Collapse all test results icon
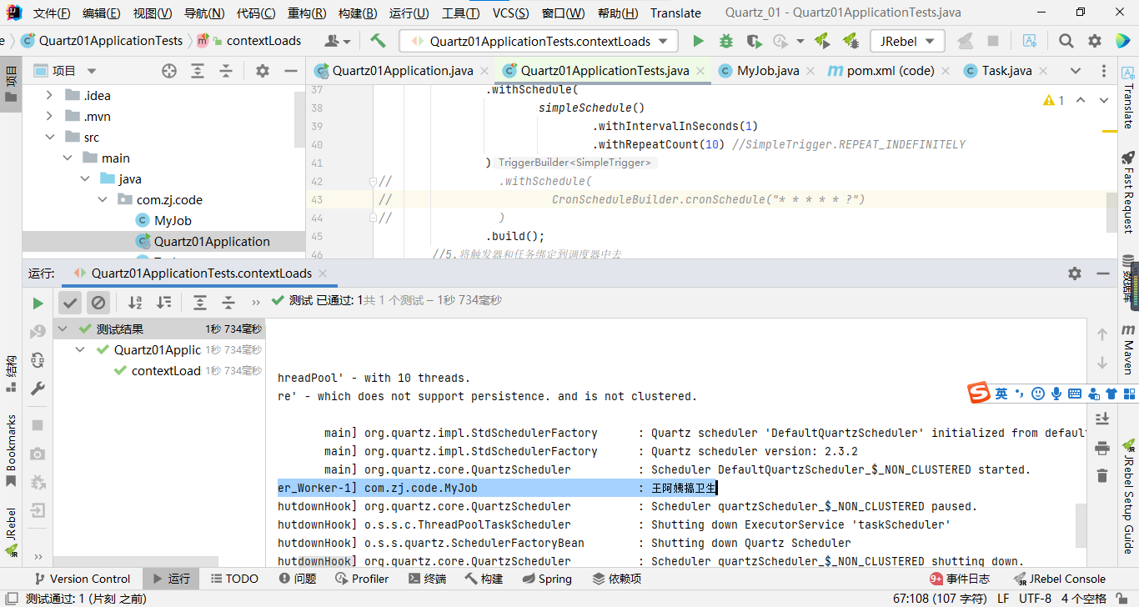The height and width of the screenshot is (607, 1139). tap(228, 302)
